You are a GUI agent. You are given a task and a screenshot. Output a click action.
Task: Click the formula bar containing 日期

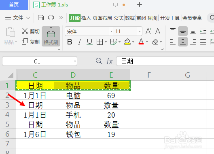[x=165, y=61]
